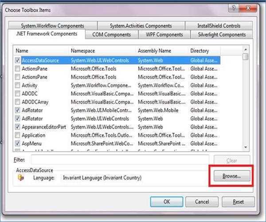Screen dimensions: 266x222
Task: Toggle the AspMenu checkbox off
Action: (x=18, y=143)
